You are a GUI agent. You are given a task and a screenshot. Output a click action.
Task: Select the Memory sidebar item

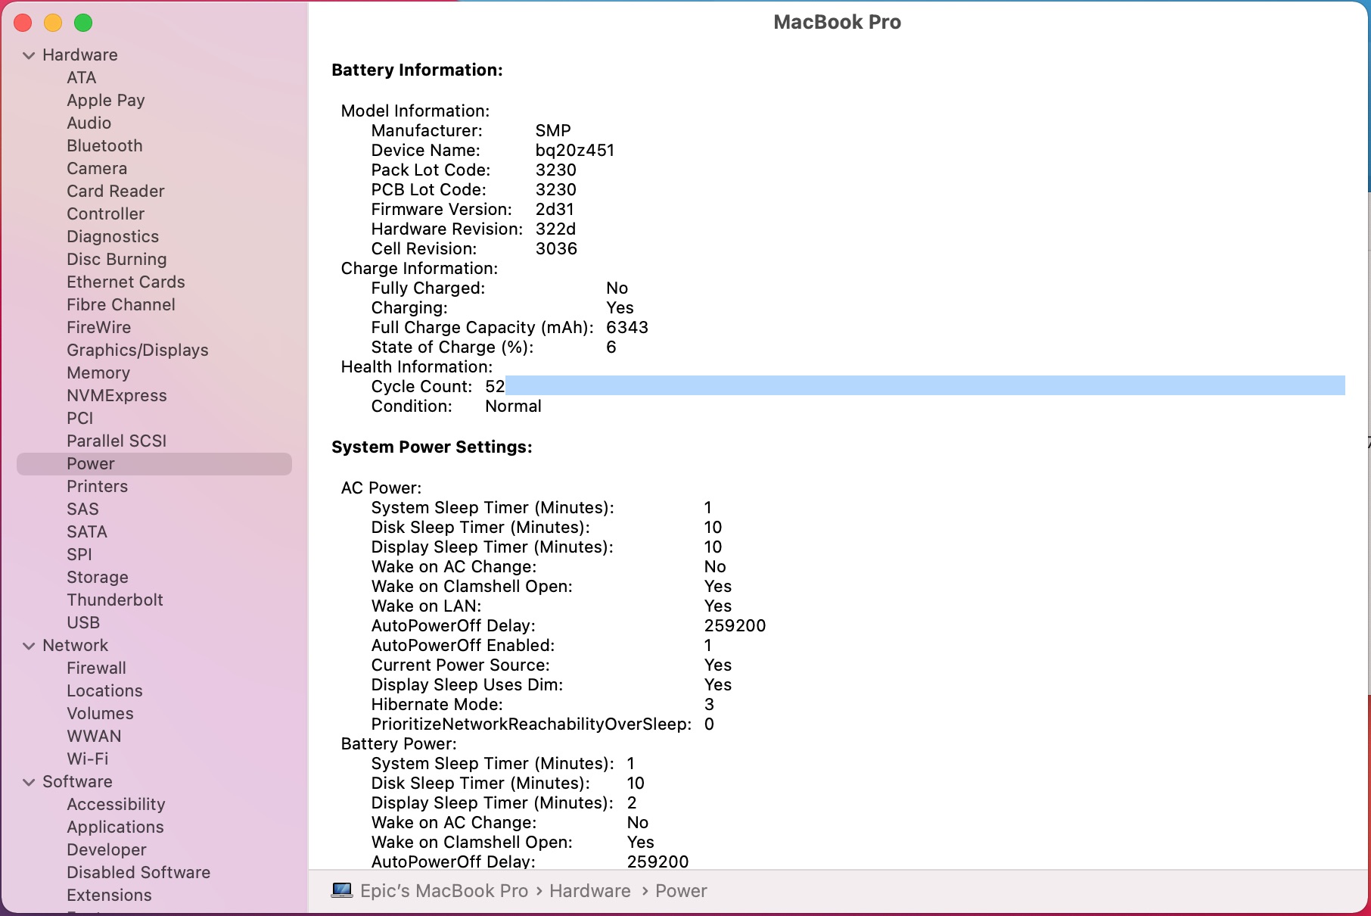pos(98,372)
